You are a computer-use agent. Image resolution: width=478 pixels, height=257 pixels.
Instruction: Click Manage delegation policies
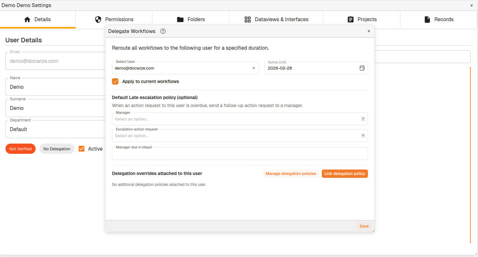coord(291,174)
